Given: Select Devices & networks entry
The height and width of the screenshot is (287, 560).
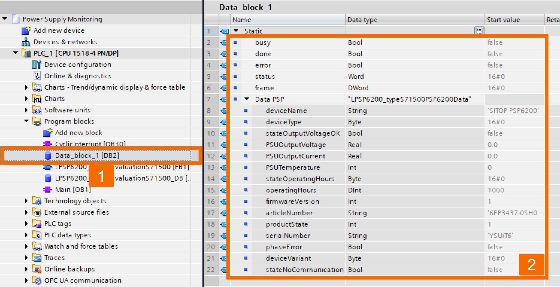Looking at the screenshot, I should coord(65,42).
